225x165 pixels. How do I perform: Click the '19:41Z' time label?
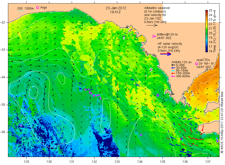point(115,12)
